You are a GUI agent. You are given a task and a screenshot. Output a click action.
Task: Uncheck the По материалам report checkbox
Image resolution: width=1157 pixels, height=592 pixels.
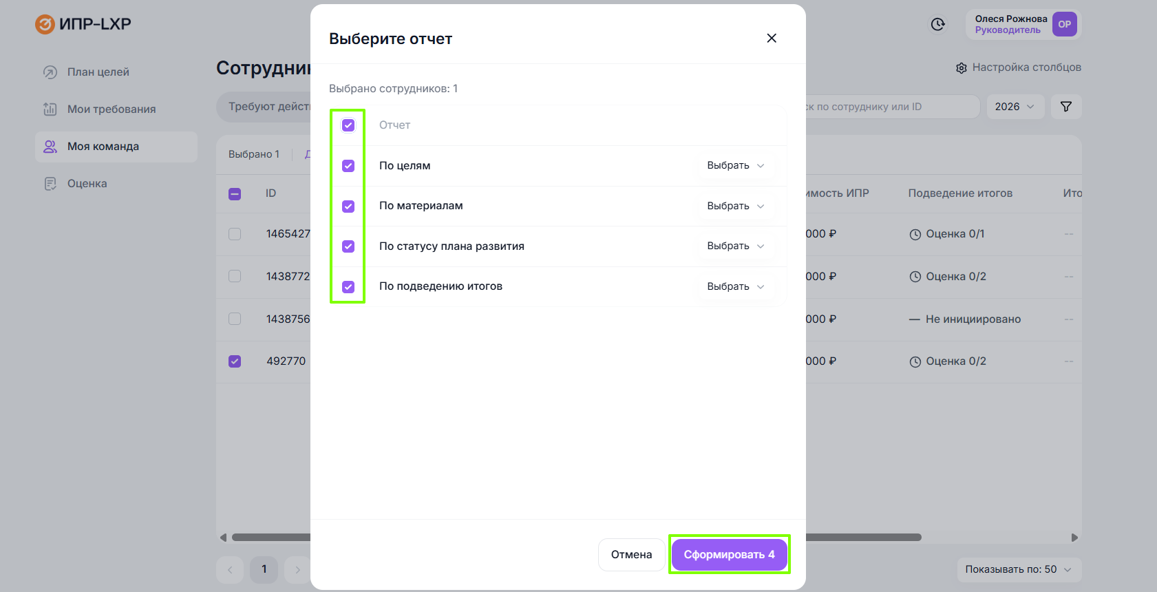click(x=348, y=207)
